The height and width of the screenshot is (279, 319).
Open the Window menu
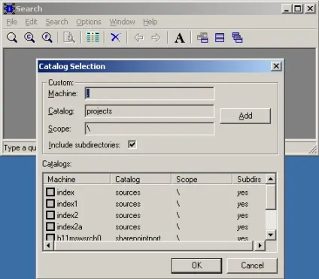pos(122,22)
